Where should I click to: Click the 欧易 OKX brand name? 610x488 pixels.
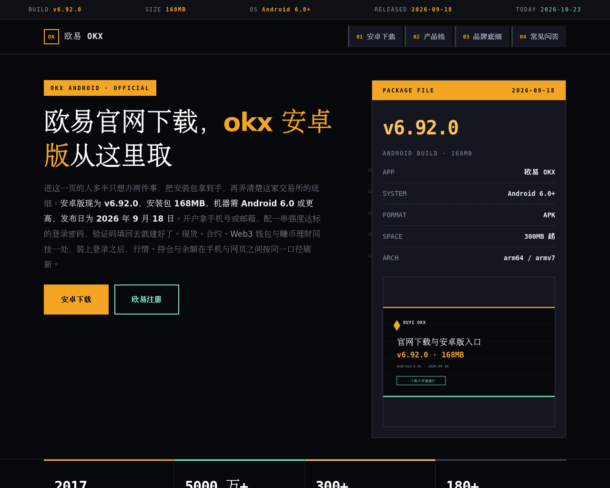[x=84, y=36]
